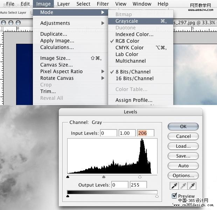Toggle the Preview checkbox in Levels dialog
Image resolution: width=217 pixels, height=210 pixels.
tap(174, 196)
